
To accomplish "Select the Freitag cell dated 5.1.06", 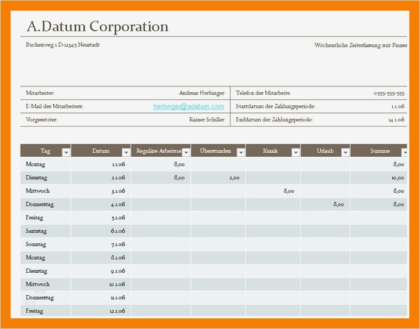I will [45, 218].
